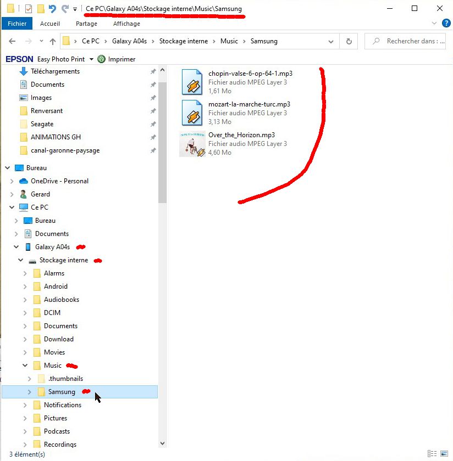Collapse the Galaxy A04s node
Image resolution: width=453 pixels, height=461 pixels.
(x=16, y=247)
